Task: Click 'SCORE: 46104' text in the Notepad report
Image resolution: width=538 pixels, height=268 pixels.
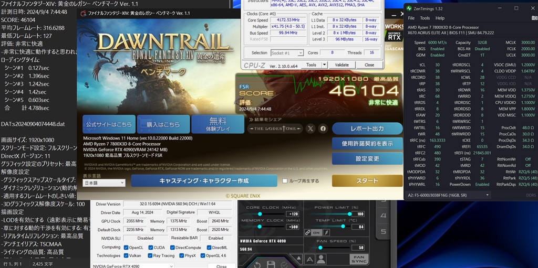Action: point(18,20)
